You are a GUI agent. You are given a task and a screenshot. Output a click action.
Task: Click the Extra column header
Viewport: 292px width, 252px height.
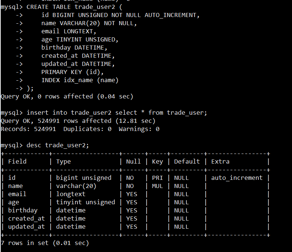(220, 161)
